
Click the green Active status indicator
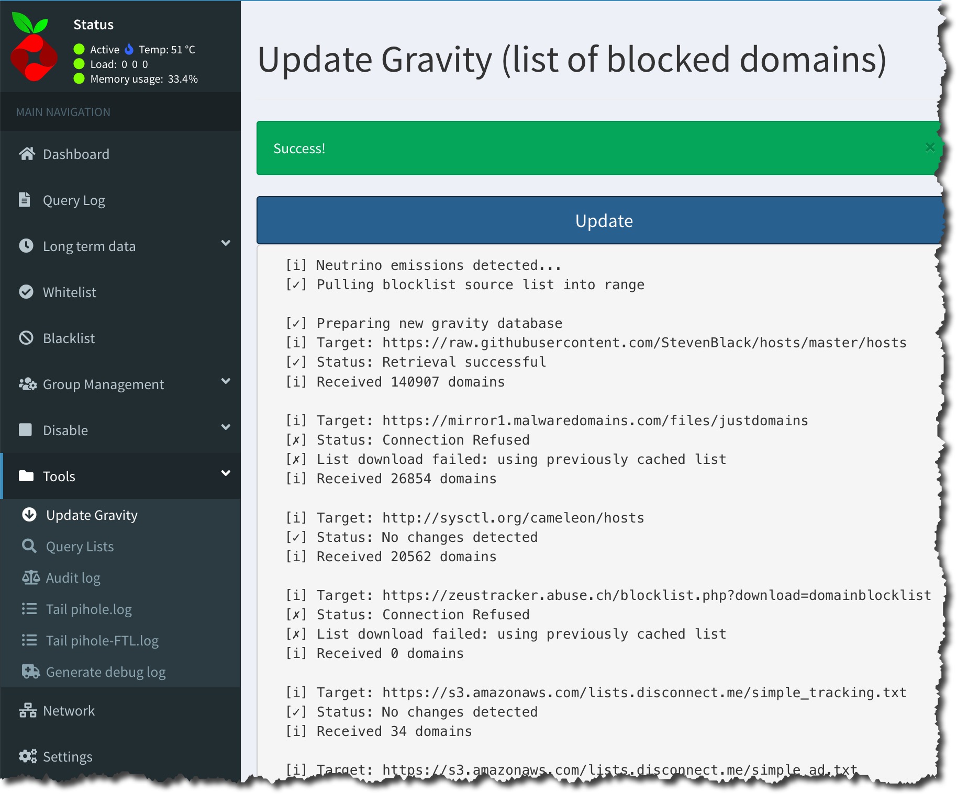click(79, 49)
